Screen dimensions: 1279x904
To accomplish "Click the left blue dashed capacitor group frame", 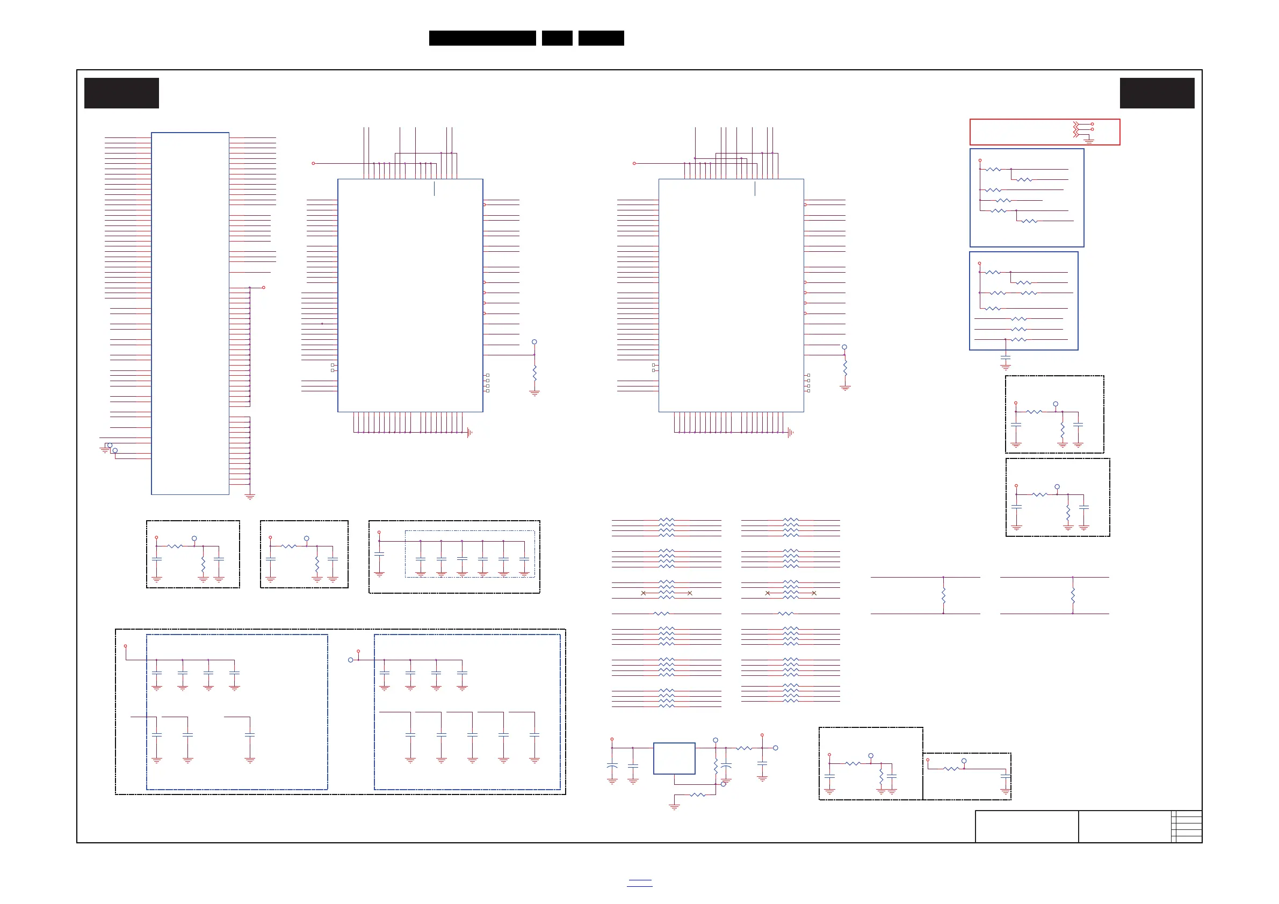I will pyautogui.click(x=237, y=711).
